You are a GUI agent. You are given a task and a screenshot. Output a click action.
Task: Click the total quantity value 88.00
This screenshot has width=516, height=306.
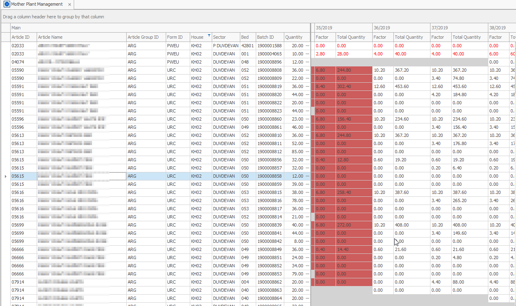pyautogui.click(x=458, y=282)
